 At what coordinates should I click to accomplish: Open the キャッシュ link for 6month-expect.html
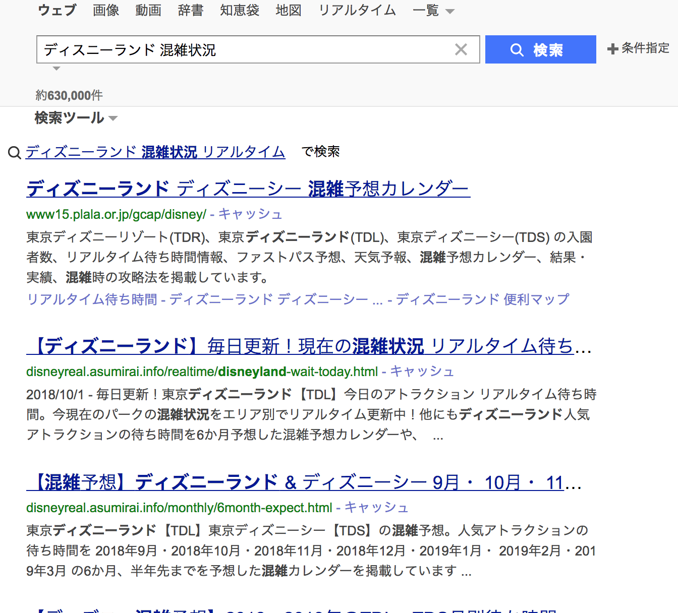376,508
